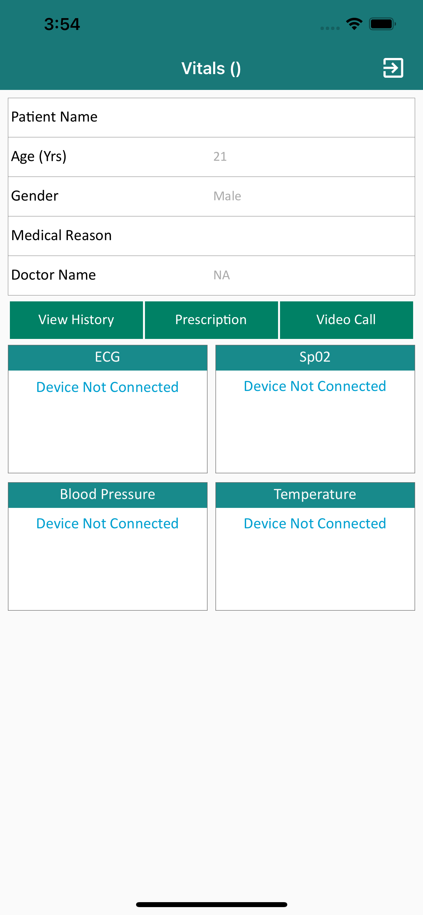
Task: Start a Video Call
Action: 346,320
